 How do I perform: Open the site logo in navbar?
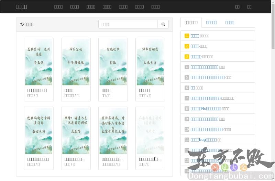(21, 7)
